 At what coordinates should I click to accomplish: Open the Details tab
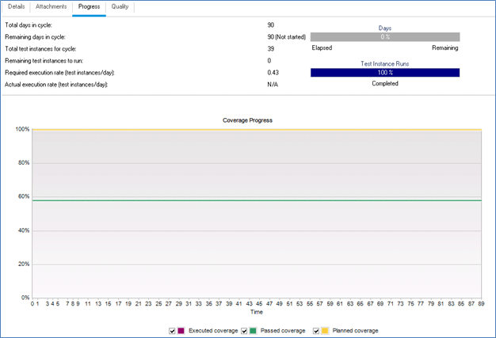(16, 6)
